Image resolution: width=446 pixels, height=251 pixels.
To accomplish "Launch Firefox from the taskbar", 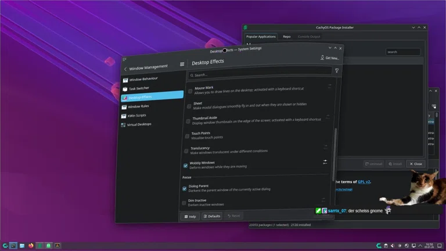I will coord(31,246).
